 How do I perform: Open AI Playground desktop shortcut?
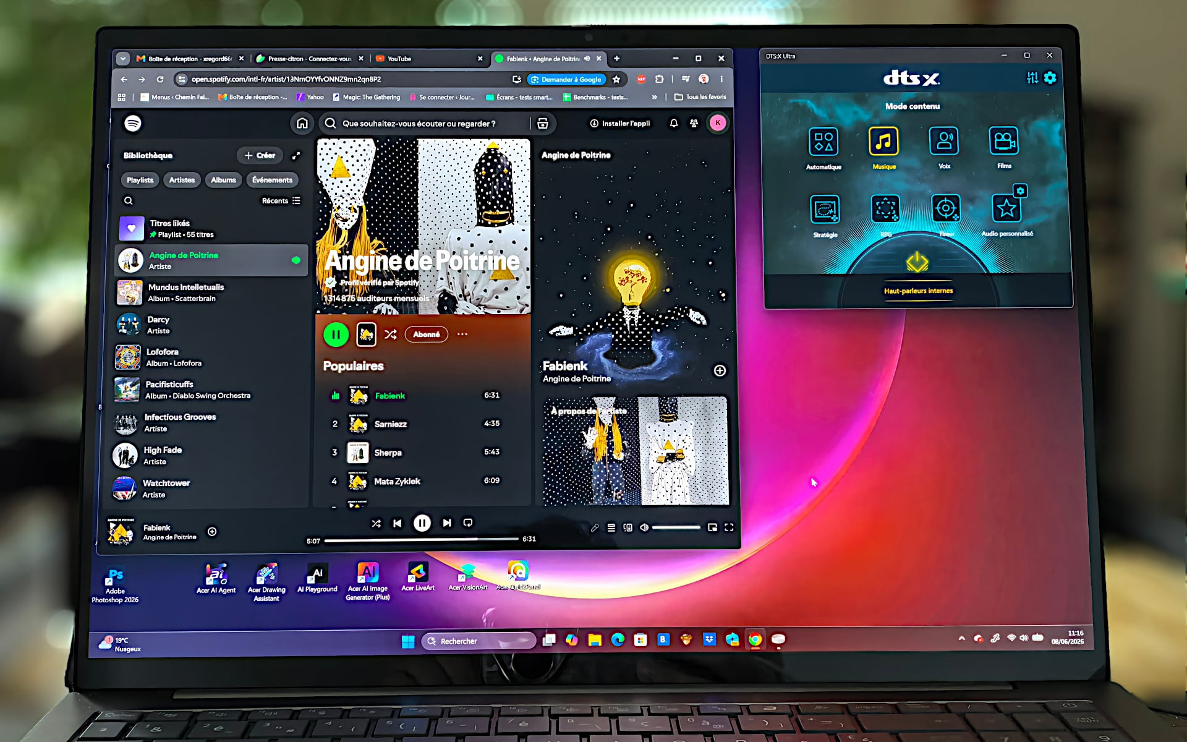tap(317, 578)
